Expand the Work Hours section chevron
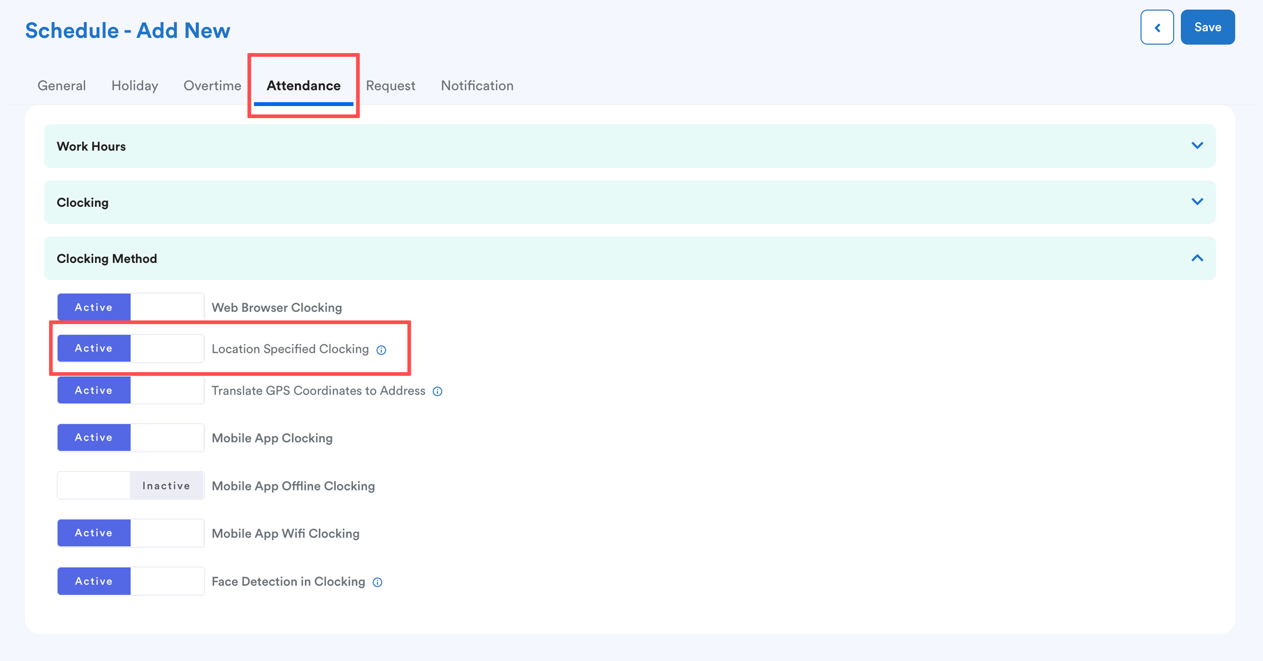 point(1197,146)
